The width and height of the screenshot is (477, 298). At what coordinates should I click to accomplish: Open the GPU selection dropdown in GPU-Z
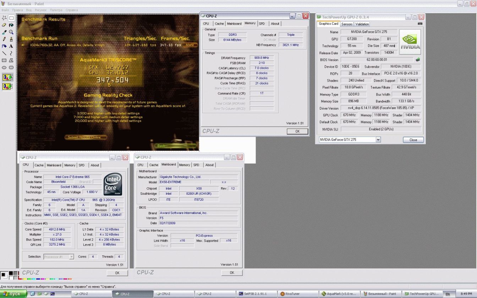(x=378, y=140)
